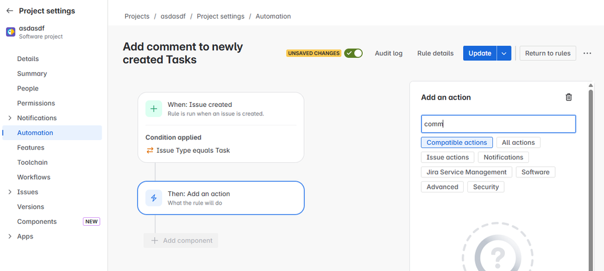The height and width of the screenshot is (271, 604).
Task: Delete the action using the trash icon
Action: tap(568, 97)
